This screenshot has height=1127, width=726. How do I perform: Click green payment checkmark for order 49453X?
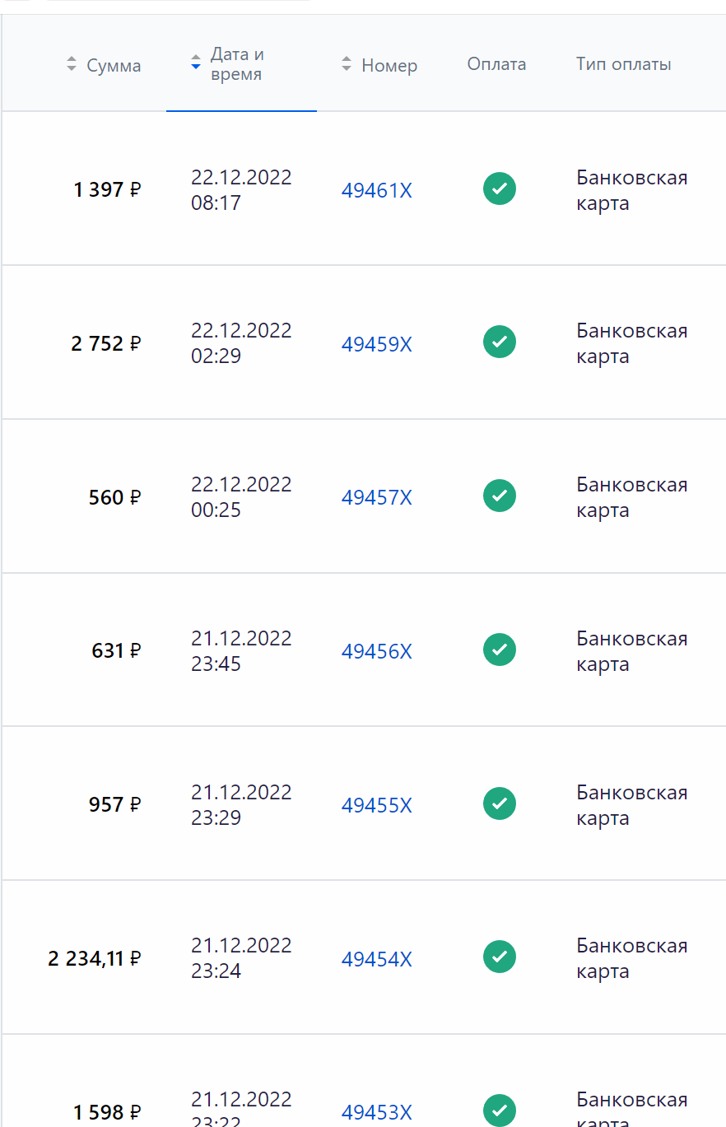click(x=500, y=1111)
